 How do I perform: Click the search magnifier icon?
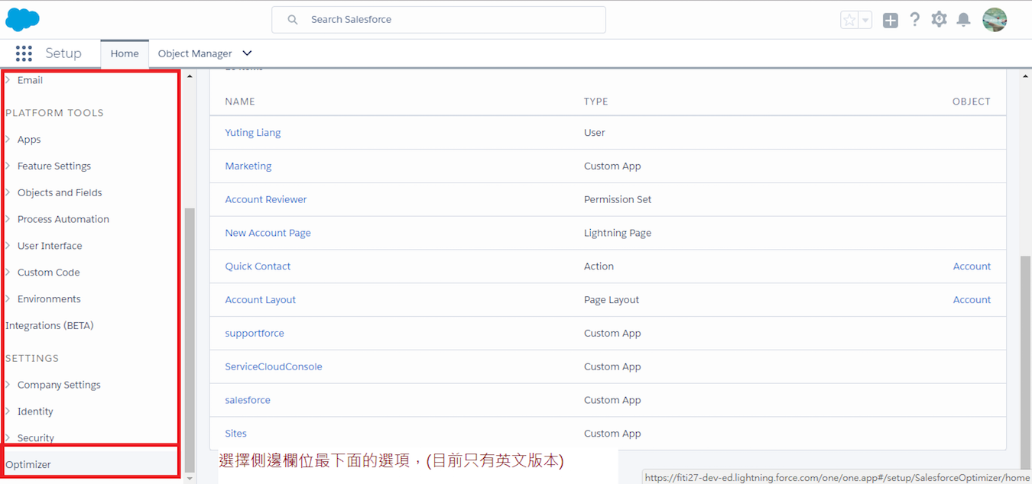pos(293,20)
